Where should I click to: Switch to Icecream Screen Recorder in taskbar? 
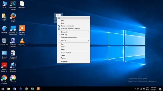click(38, 89)
